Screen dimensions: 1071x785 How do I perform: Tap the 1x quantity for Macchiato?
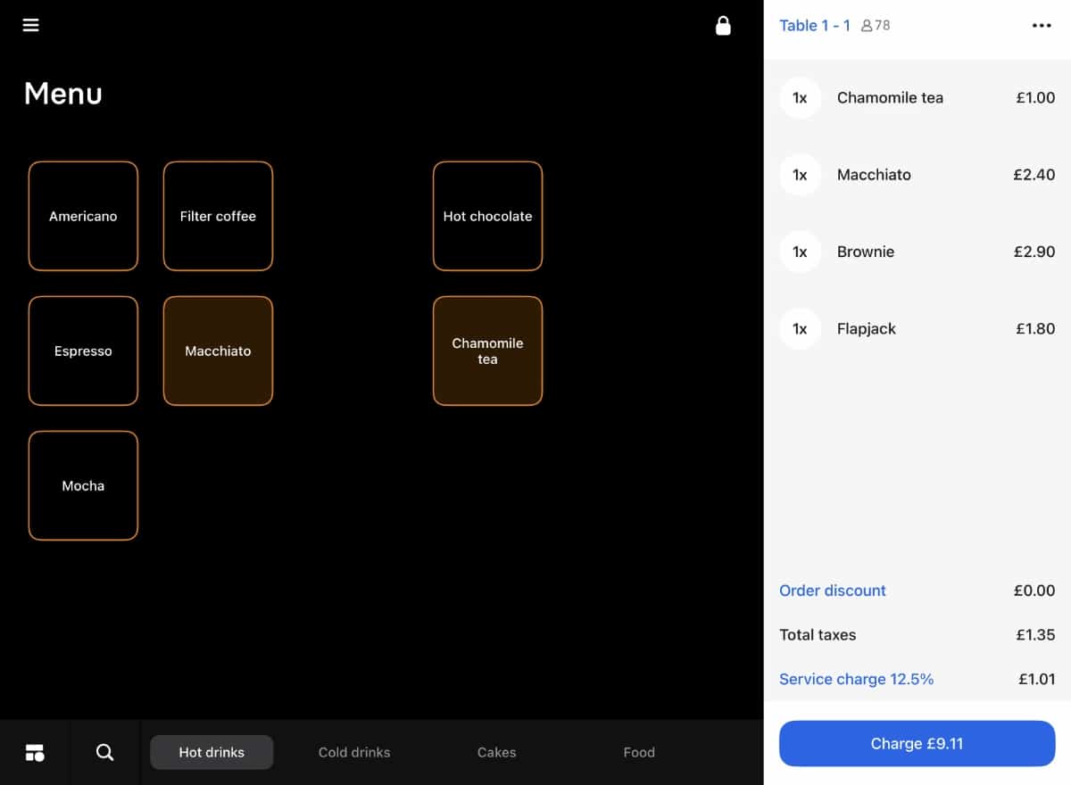tap(800, 175)
